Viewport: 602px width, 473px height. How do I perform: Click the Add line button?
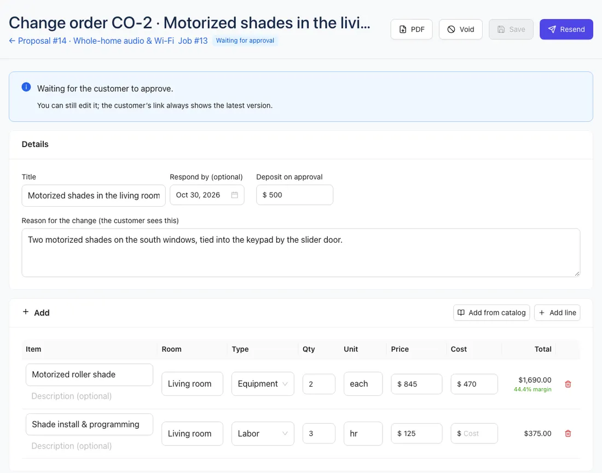coord(557,313)
